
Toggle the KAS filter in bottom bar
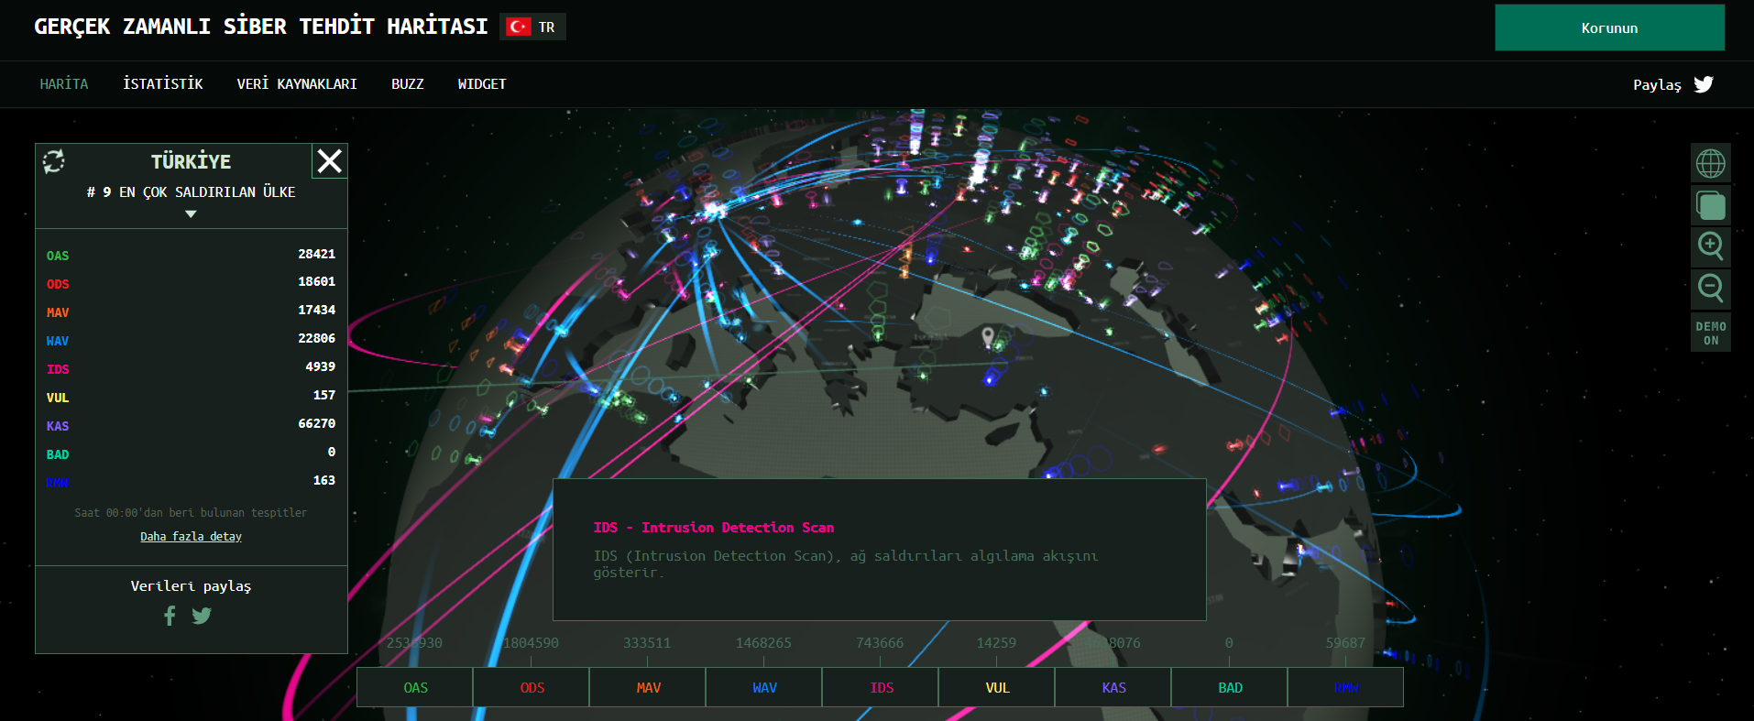point(1113,687)
